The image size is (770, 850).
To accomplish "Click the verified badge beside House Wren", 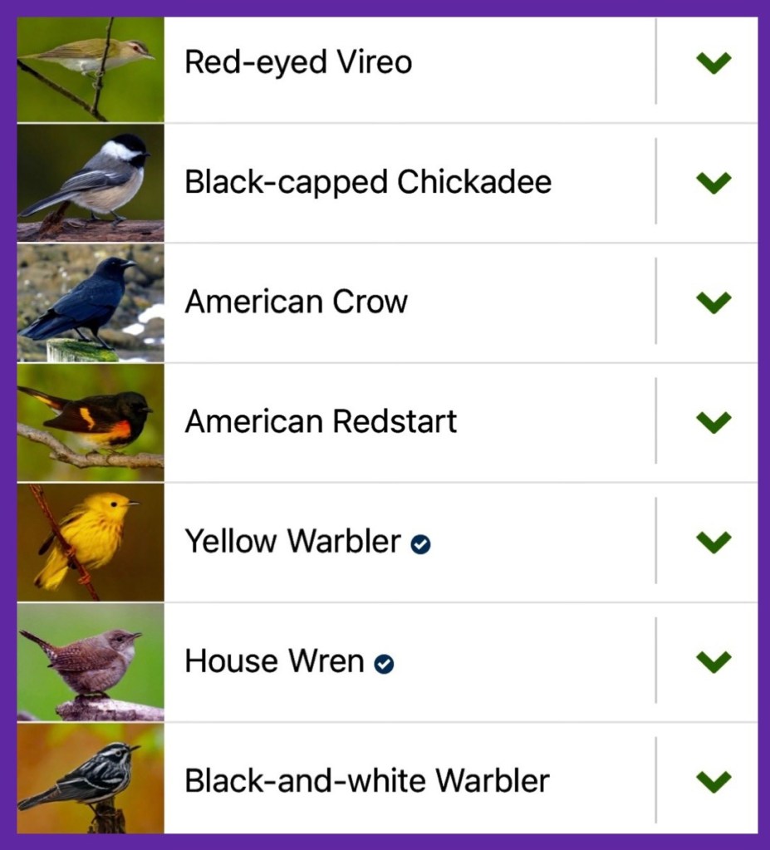I will pyautogui.click(x=384, y=664).
